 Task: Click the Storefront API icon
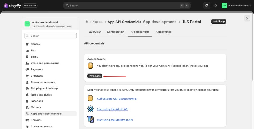pos(91,119)
